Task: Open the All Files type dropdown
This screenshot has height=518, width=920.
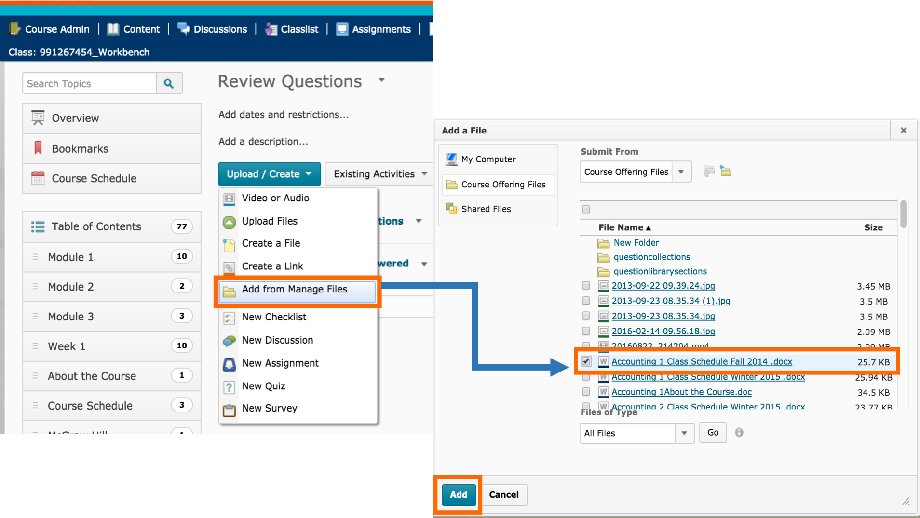Action: pyautogui.click(x=637, y=433)
